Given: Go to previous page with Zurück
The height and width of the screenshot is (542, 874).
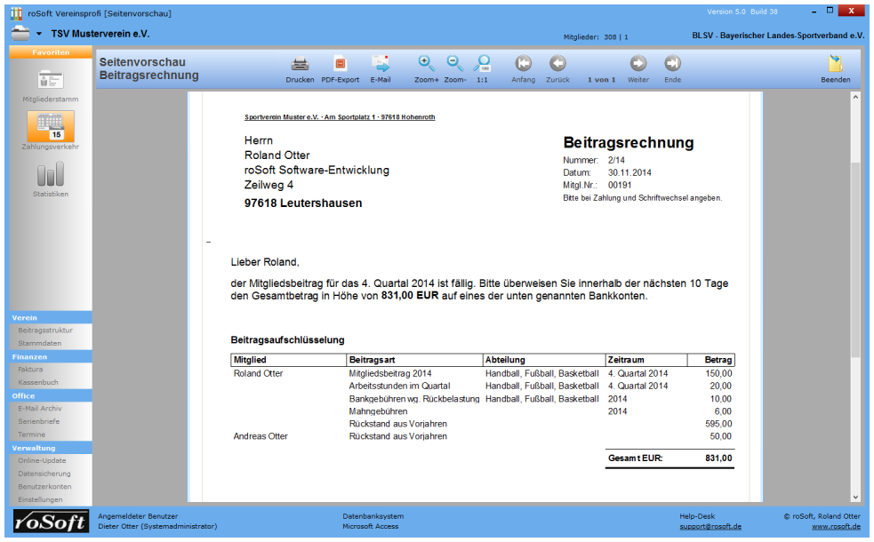Looking at the screenshot, I should (x=557, y=65).
